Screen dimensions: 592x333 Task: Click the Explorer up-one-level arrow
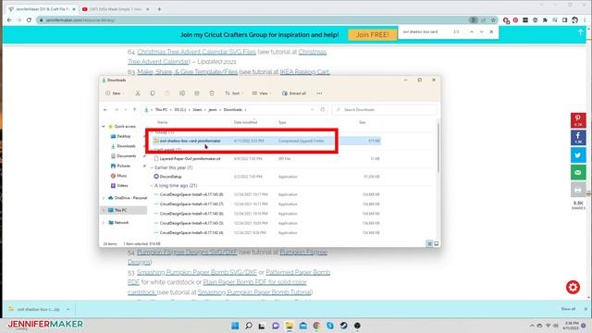(x=134, y=109)
